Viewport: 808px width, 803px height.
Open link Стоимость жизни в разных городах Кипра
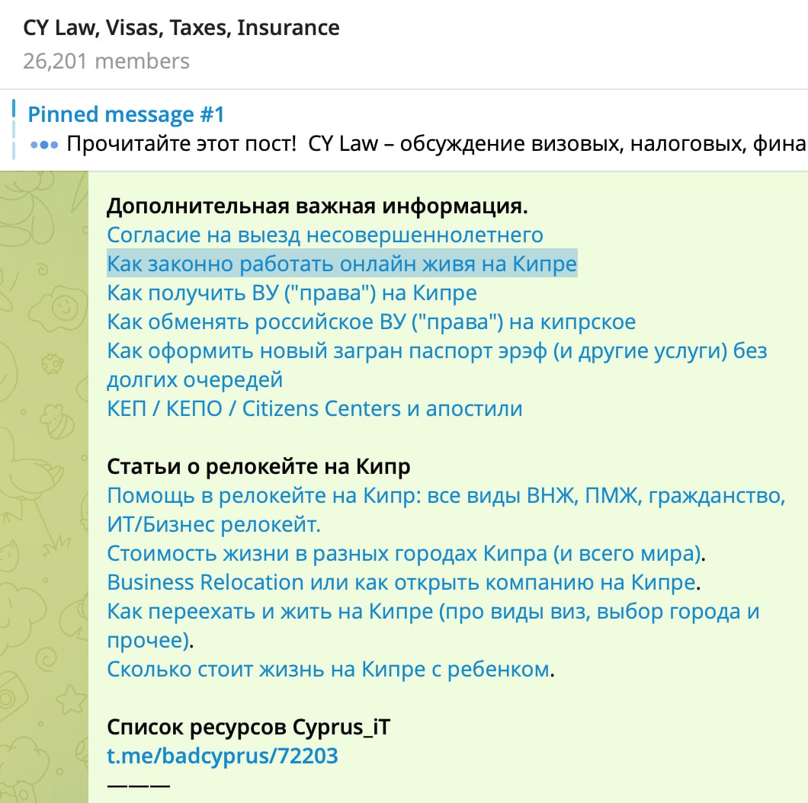coord(404,553)
